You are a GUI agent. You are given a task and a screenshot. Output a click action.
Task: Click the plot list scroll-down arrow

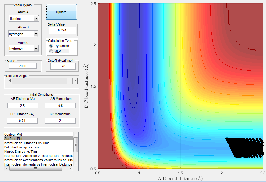click(x=76, y=163)
